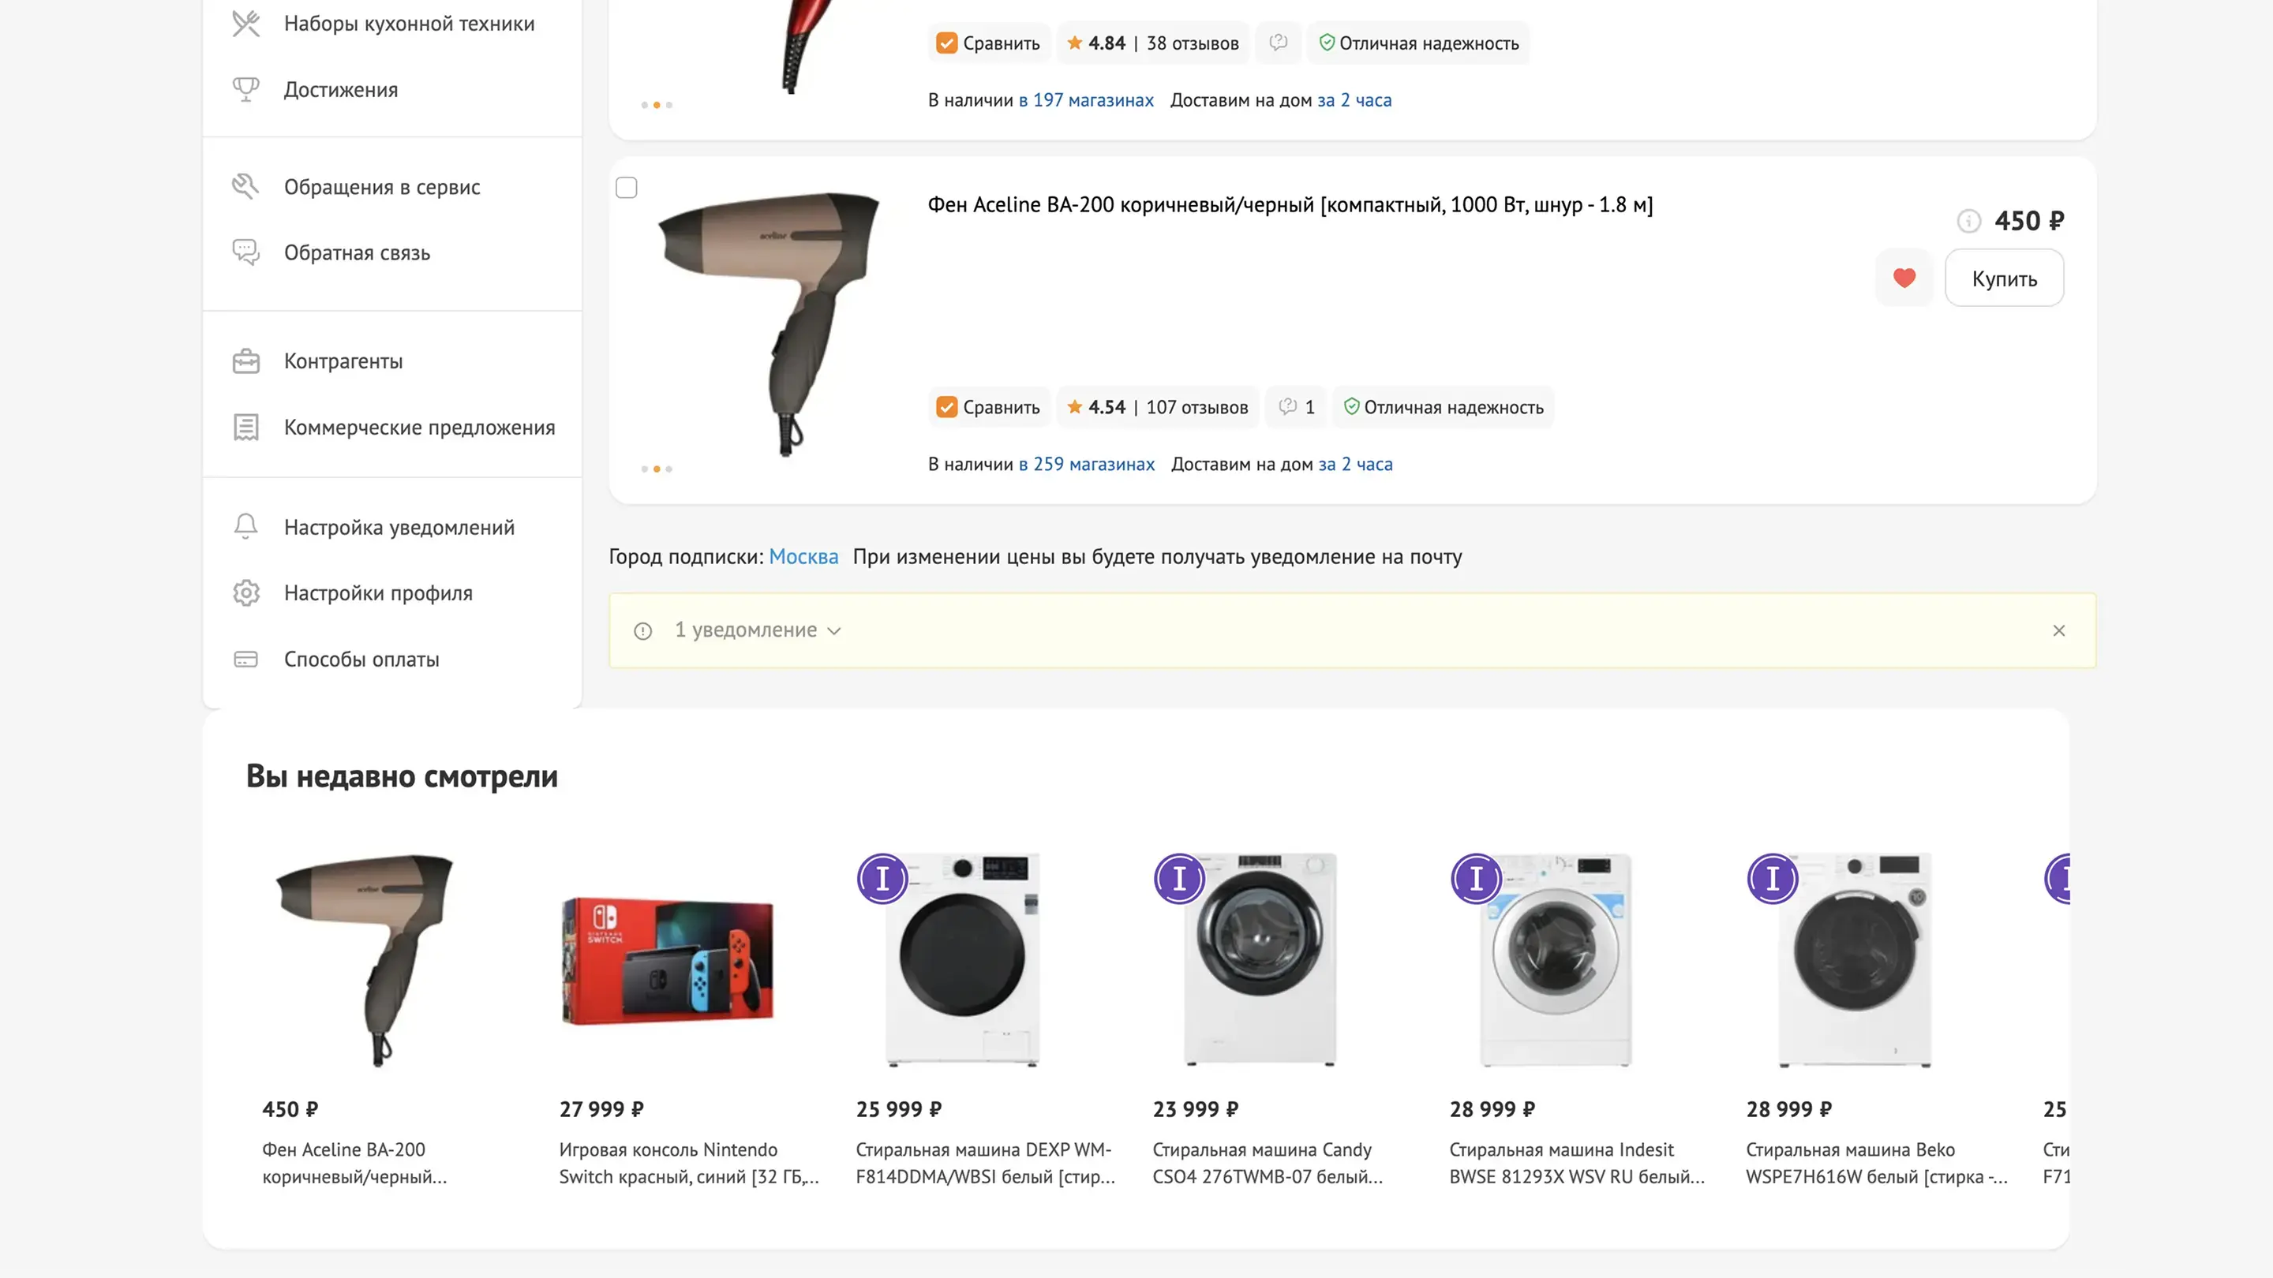Image resolution: width=2273 pixels, height=1278 pixels.
Task: Click the card icon for Способы оплаты
Action: 246,659
